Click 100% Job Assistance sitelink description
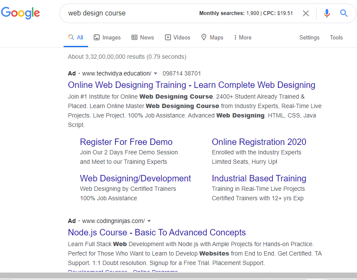The image size is (357, 280). point(108,198)
